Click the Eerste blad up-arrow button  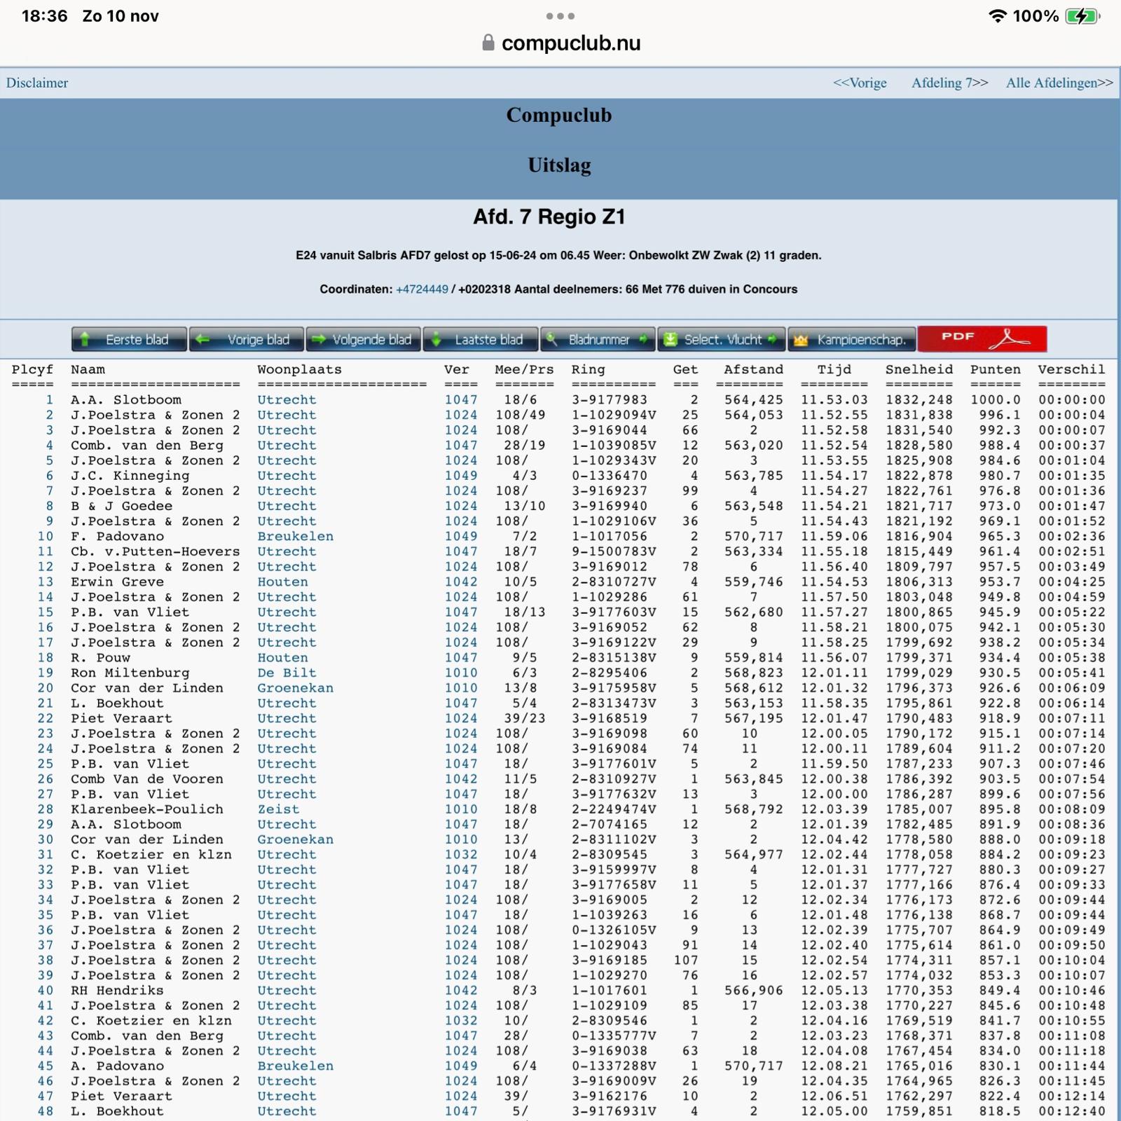pyautogui.click(x=129, y=340)
